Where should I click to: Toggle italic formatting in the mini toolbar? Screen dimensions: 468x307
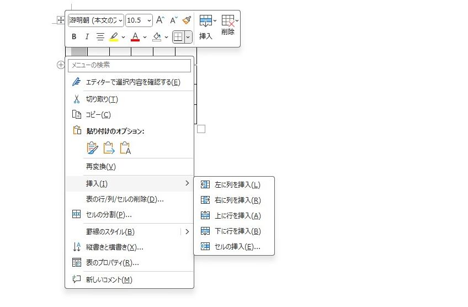tap(87, 37)
